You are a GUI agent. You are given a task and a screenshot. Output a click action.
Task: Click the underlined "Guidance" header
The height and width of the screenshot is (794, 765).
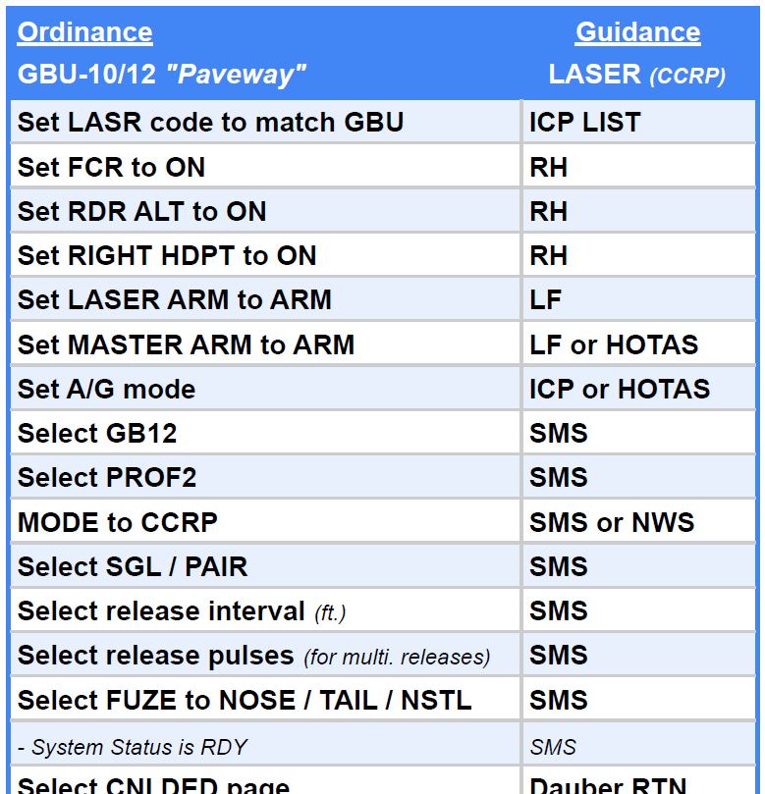pyautogui.click(x=637, y=32)
